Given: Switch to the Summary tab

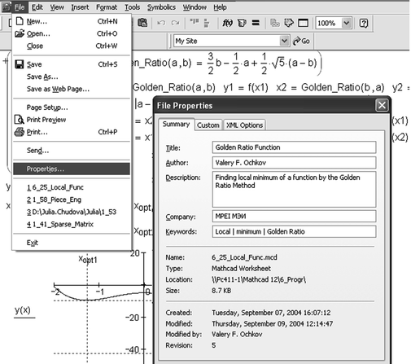Looking at the screenshot, I should tap(176, 125).
